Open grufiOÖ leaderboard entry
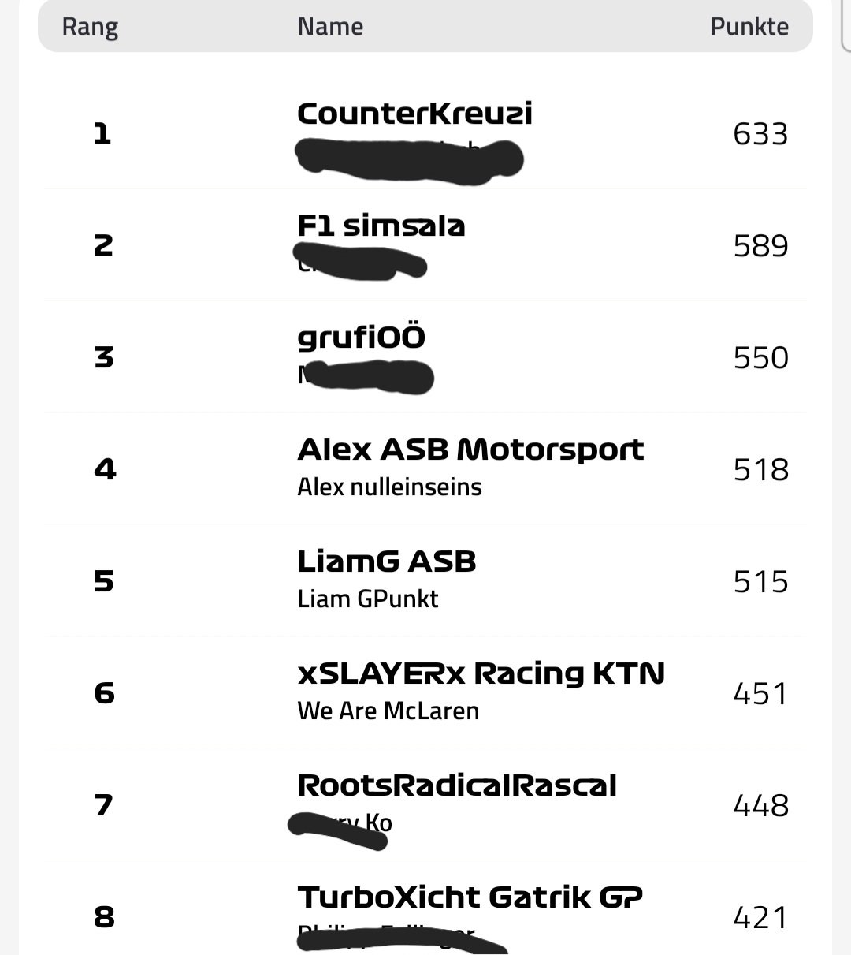The width and height of the screenshot is (851, 955). 361,338
